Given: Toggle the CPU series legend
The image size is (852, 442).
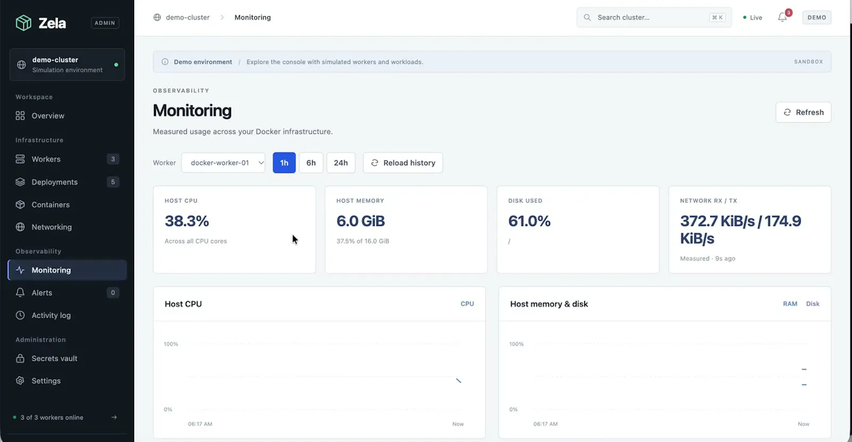Looking at the screenshot, I should (467, 304).
